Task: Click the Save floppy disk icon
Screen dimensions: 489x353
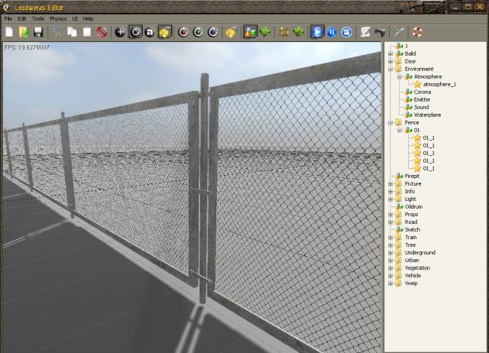Action: (37, 32)
